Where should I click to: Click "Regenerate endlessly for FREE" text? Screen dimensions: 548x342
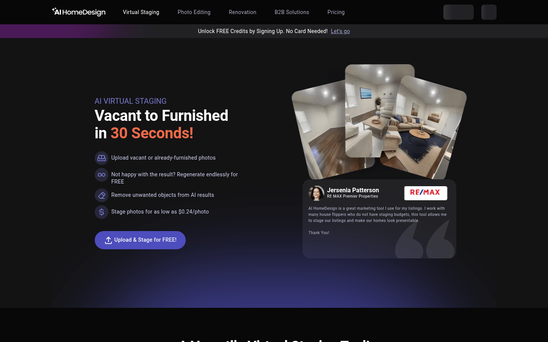pos(174,178)
